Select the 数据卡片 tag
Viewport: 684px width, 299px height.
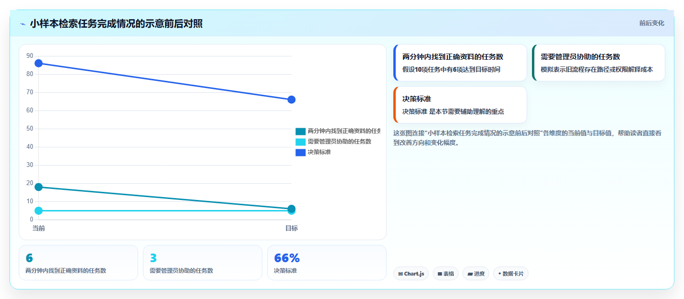(x=510, y=274)
